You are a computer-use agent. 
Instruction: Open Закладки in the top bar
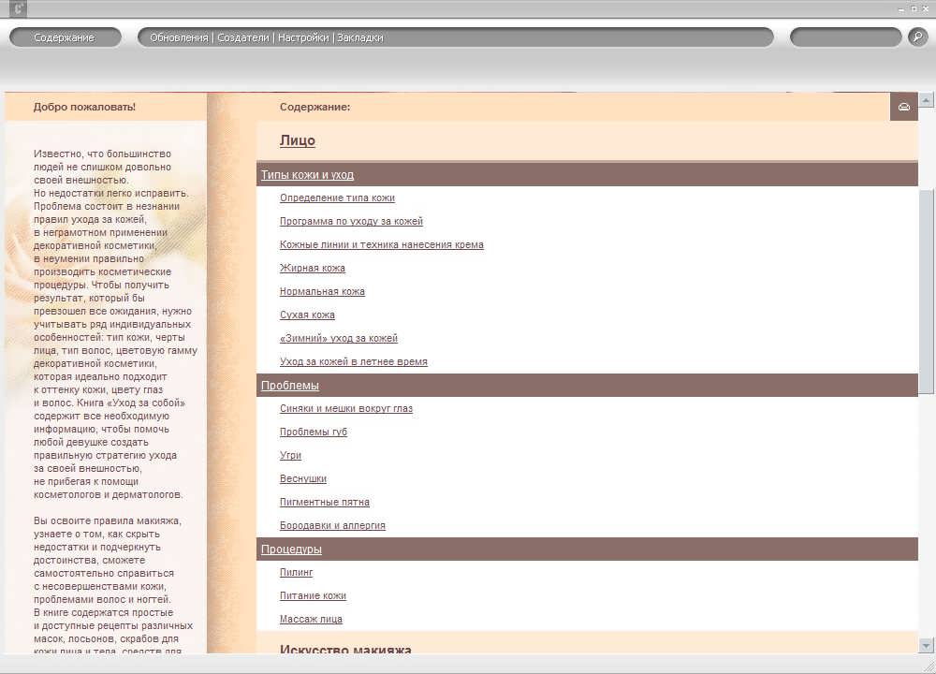click(x=360, y=38)
